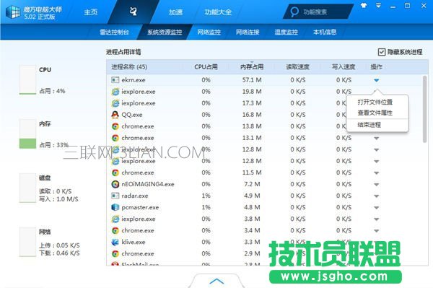Click the klive.exe process icon
Screen dimensions: 433x288
coord(115,242)
